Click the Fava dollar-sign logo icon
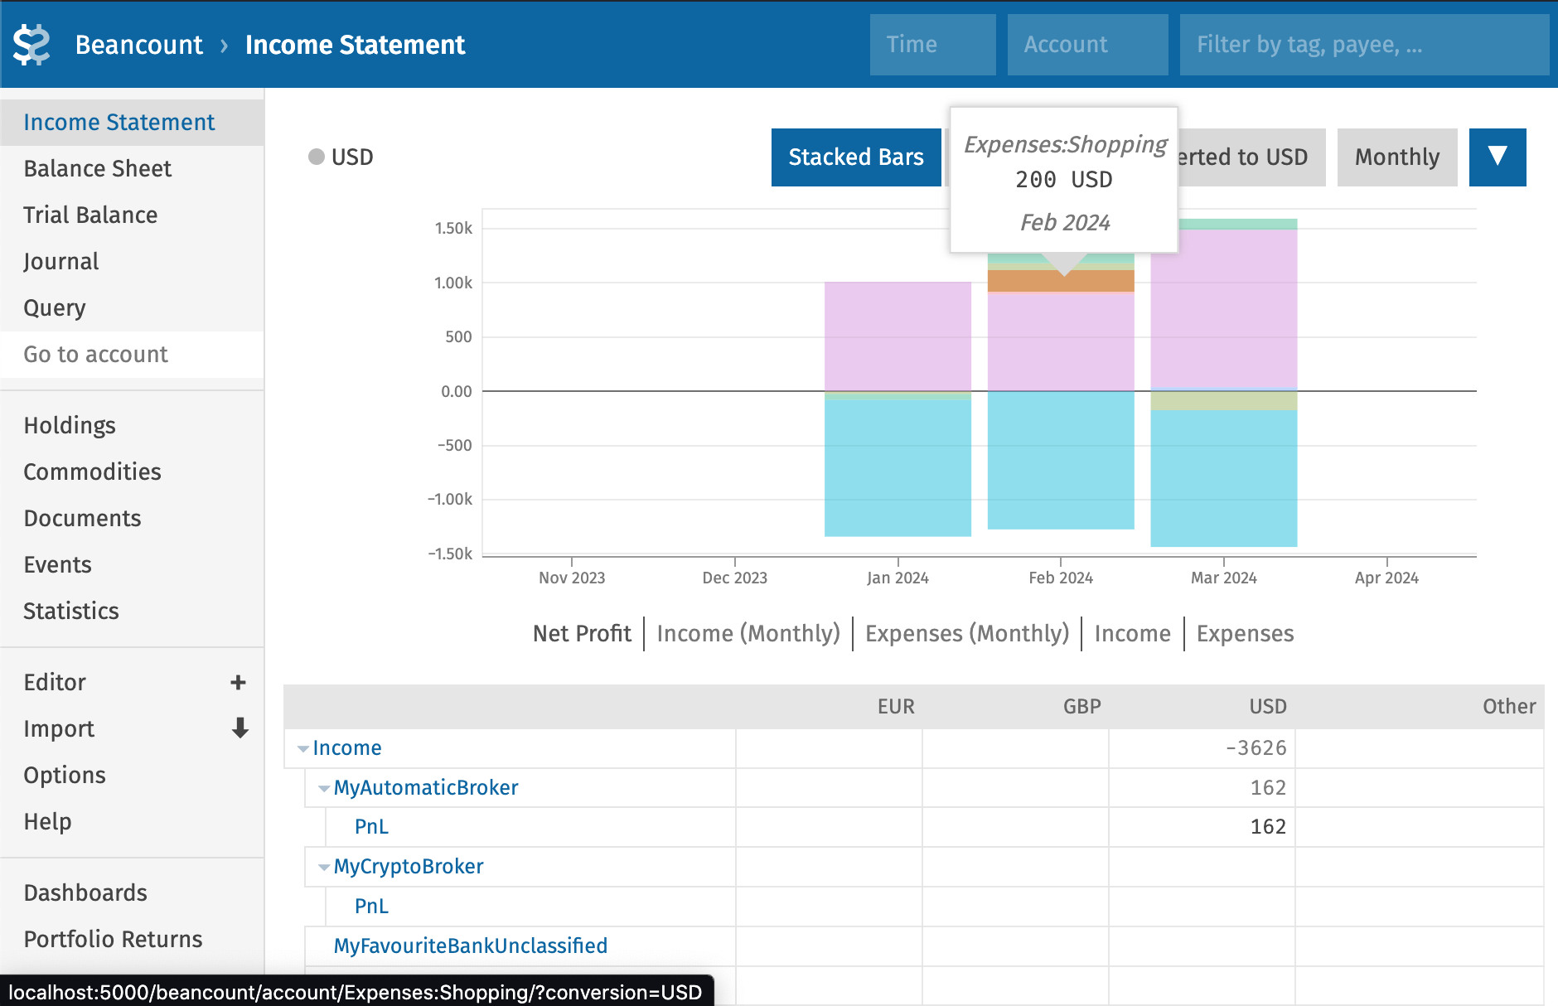 point(32,45)
